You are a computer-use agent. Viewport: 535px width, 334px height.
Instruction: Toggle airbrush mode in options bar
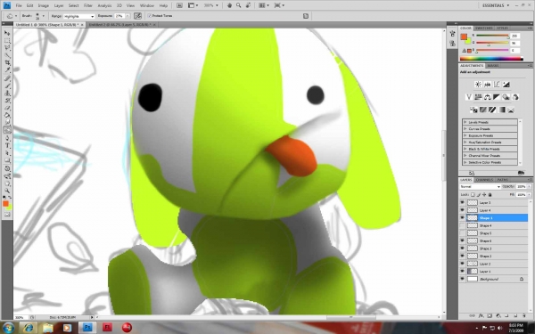pyautogui.click(x=137, y=16)
